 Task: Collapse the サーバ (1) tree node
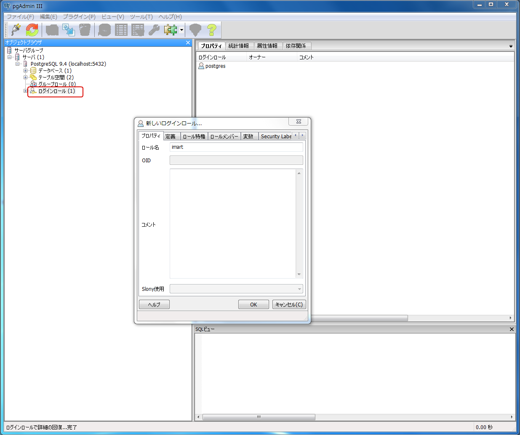(x=10, y=57)
